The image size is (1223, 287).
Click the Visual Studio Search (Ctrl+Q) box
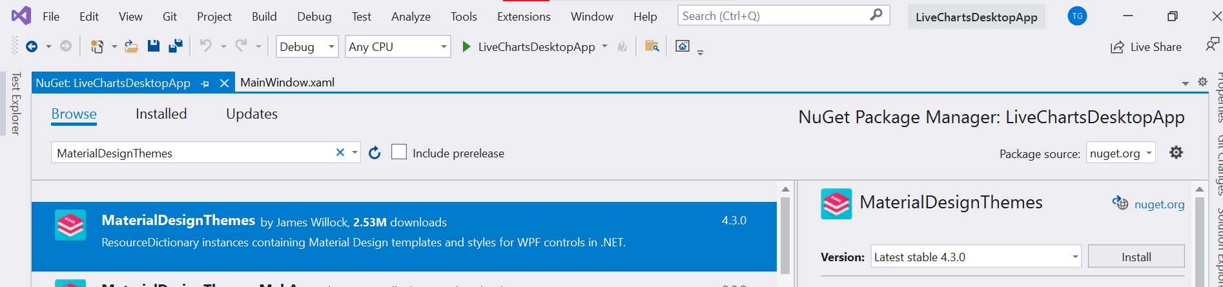[775, 16]
